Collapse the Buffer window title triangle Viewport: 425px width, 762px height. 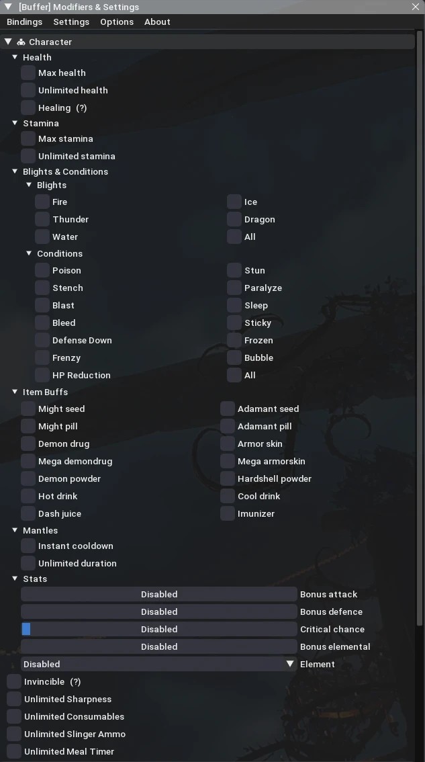pyautogui.click(x=8, y=7)
